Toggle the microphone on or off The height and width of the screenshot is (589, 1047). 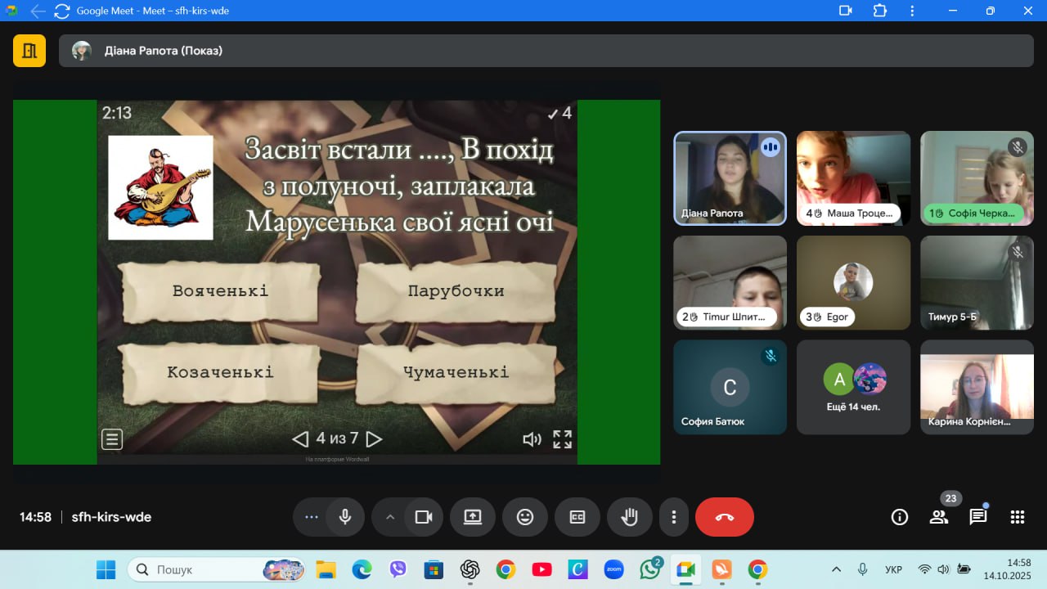pyautogui.click(x=345, y=517)
